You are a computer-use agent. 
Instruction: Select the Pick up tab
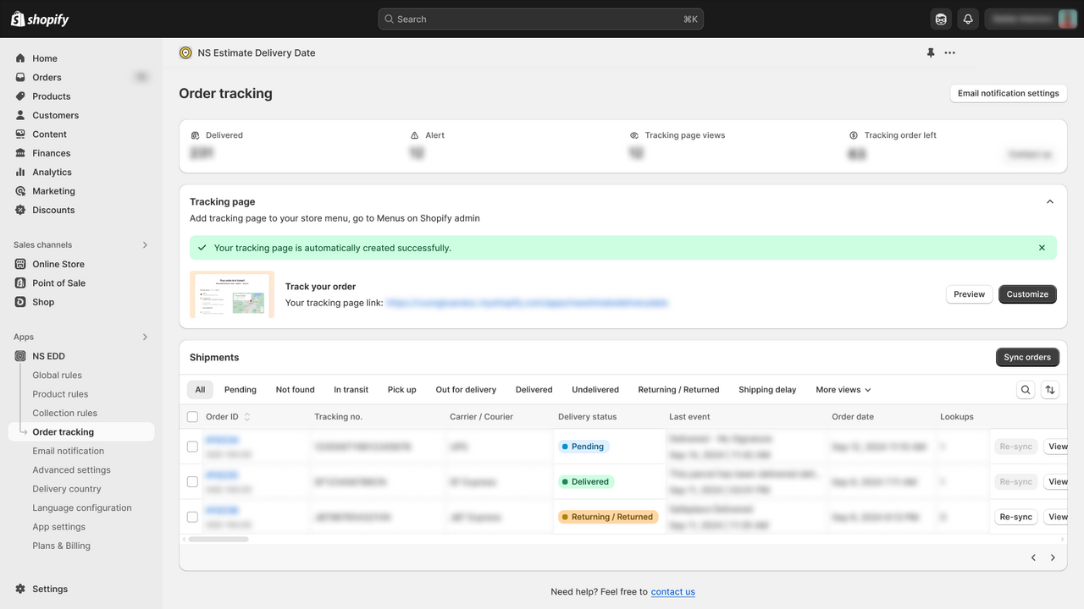[402, 390]
